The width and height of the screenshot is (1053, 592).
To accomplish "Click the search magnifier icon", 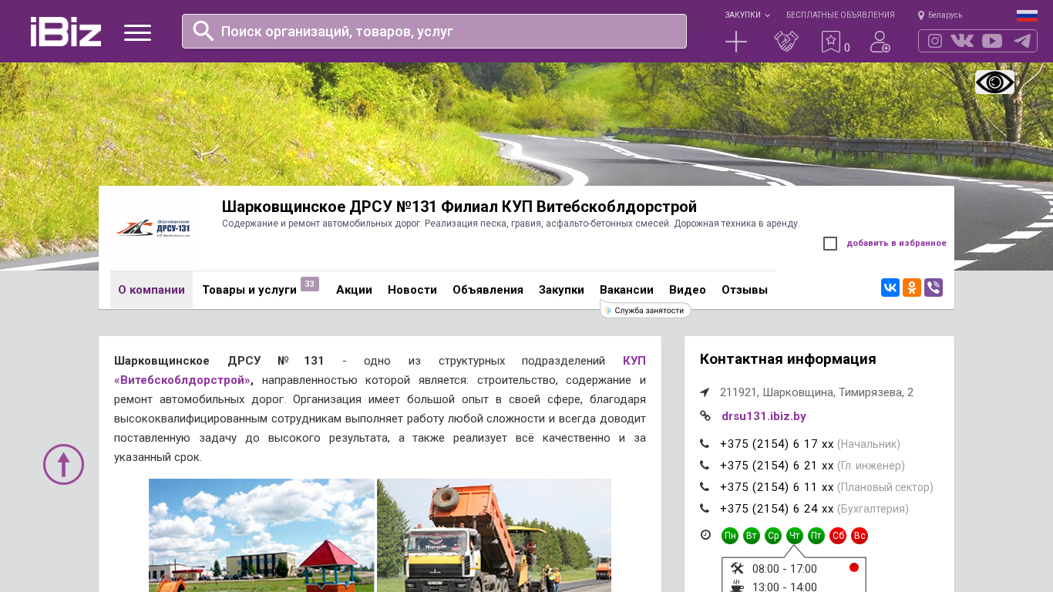I will [x=204, y=31].
